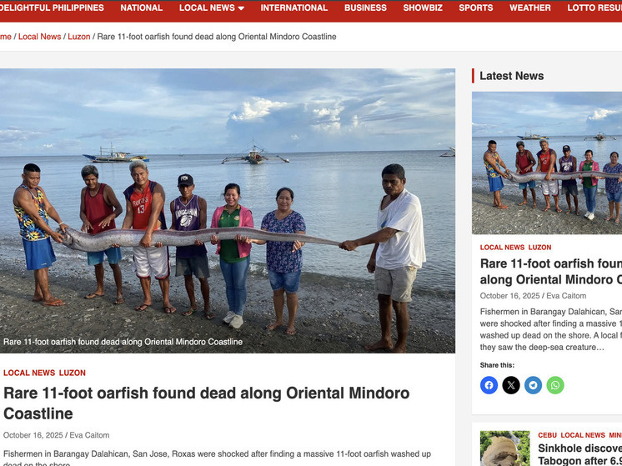Open the Weather section

tap(530, 8)
